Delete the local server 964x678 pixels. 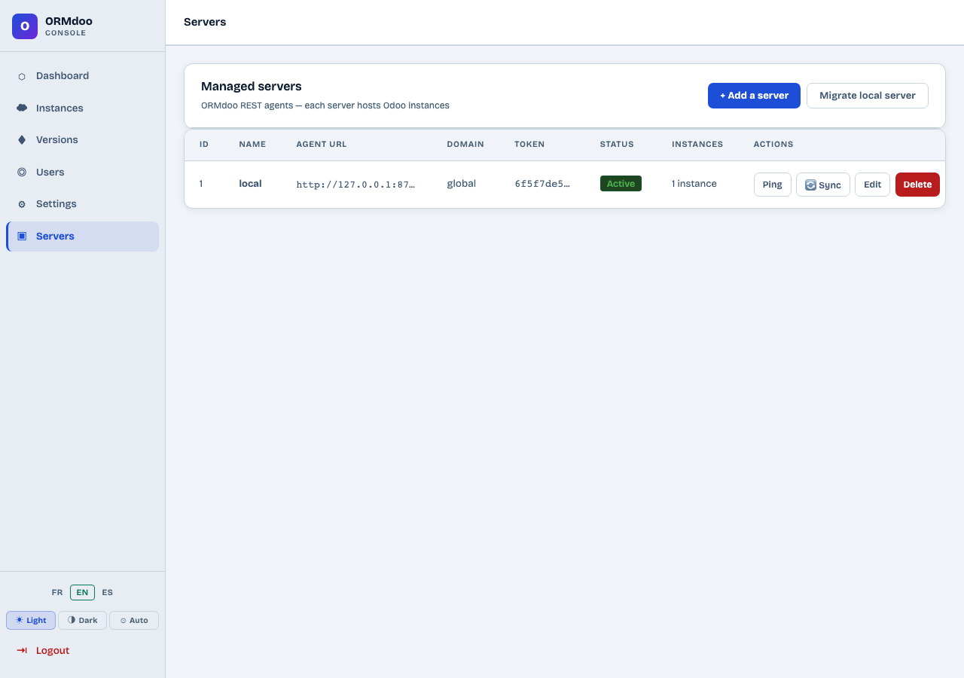pyautogui.click(x=917, y=185)
